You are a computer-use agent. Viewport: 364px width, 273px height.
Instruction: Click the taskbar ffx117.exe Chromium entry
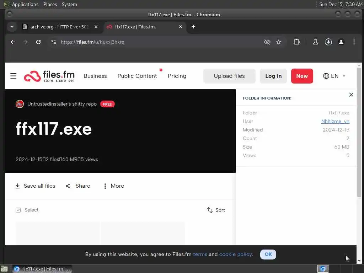tap(42, 269)
